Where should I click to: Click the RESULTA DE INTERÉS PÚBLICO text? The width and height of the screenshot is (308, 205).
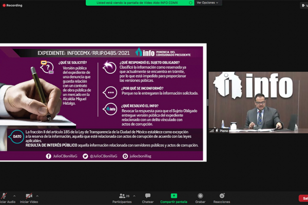coord(51,146)
